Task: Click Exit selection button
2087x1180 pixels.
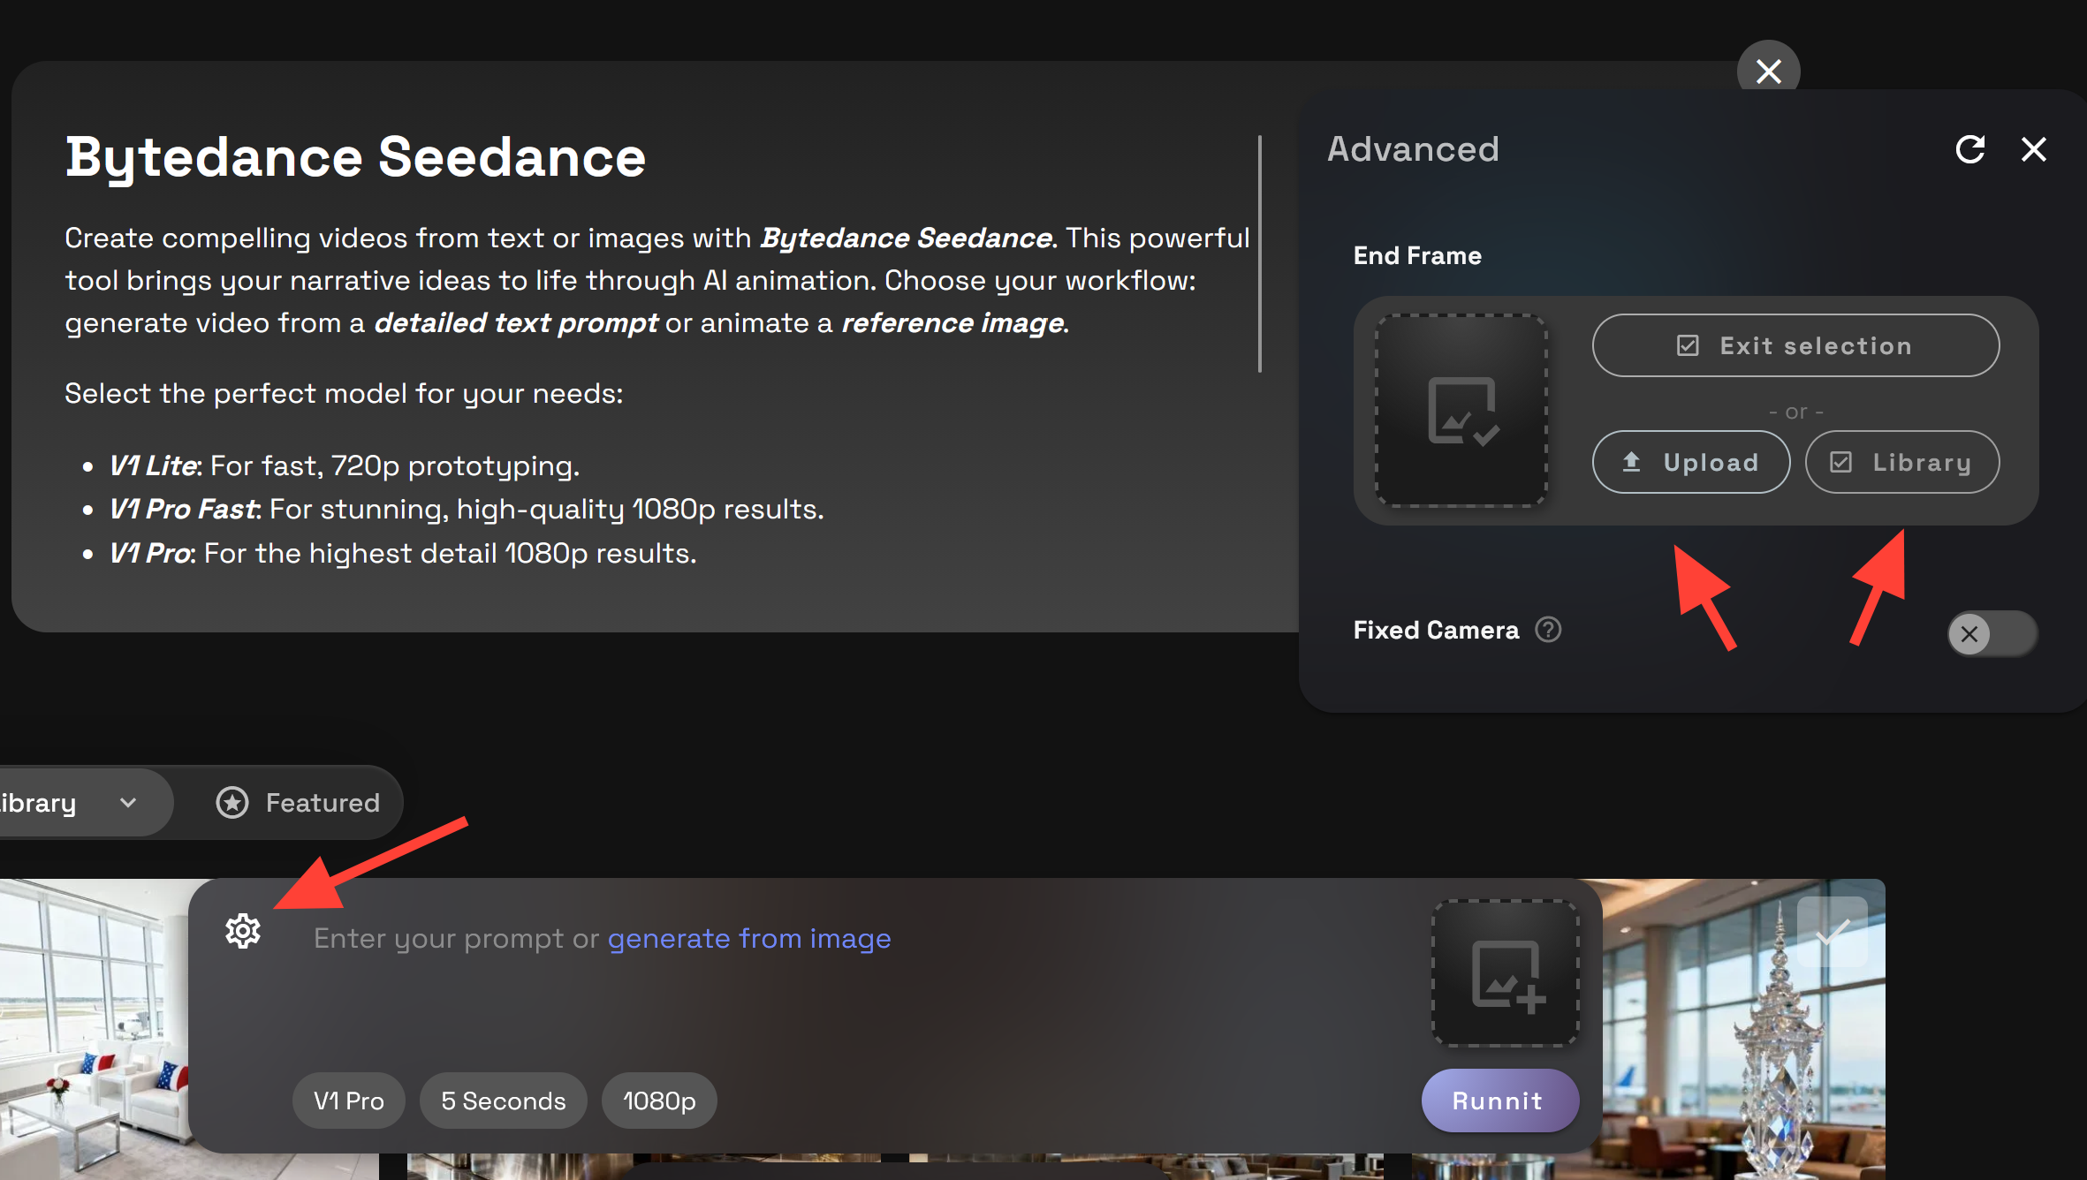Action: coord(1795,345)
